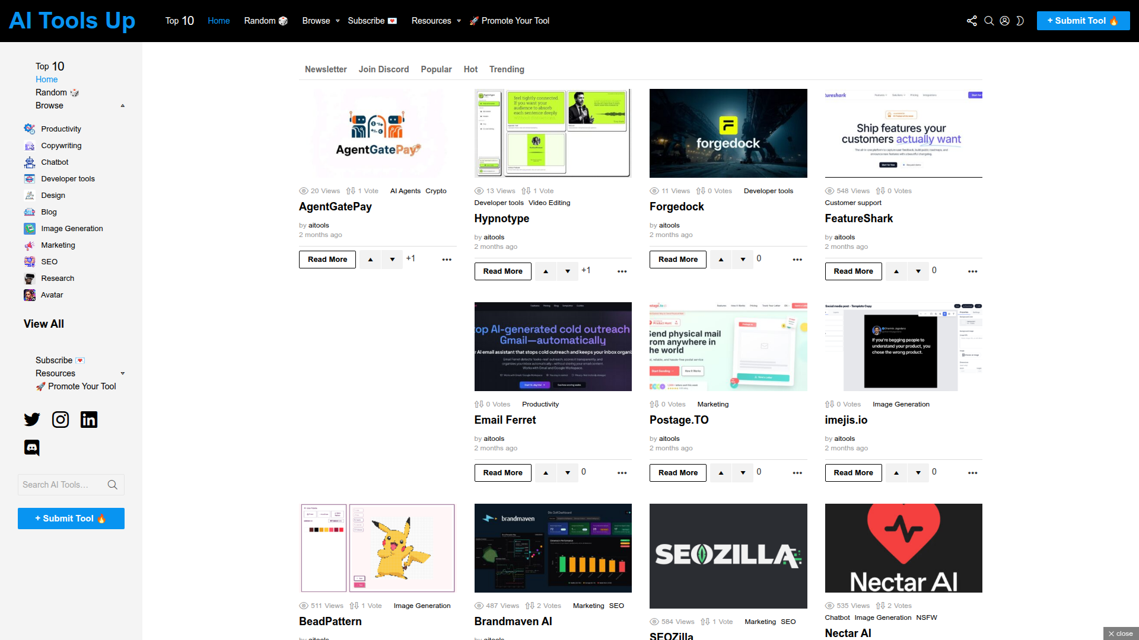Click Read More for Forgedock
This screenshot has width=1139, height=640.
[x=678, y=260]
